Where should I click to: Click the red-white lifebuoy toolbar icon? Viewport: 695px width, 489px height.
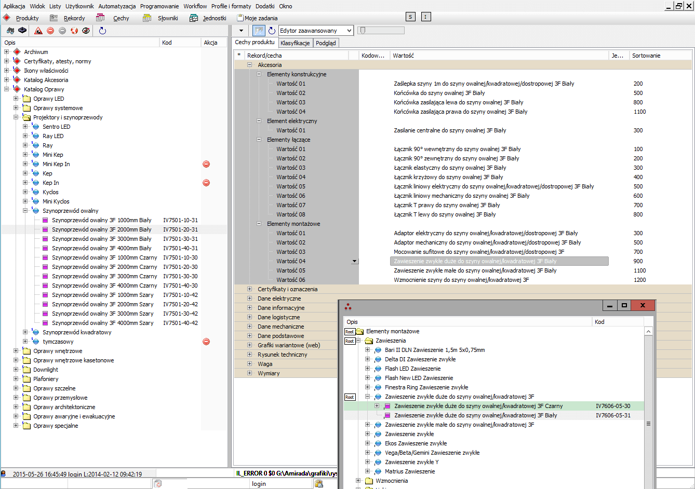point(74,31)
